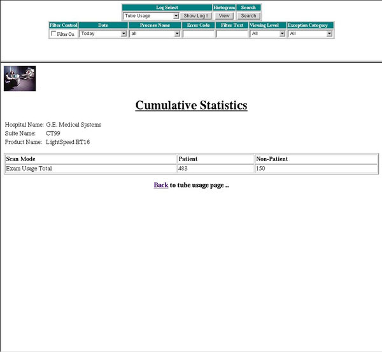
Task: Follow the Back link to tube usage page
Action: [x=160, y=185]
